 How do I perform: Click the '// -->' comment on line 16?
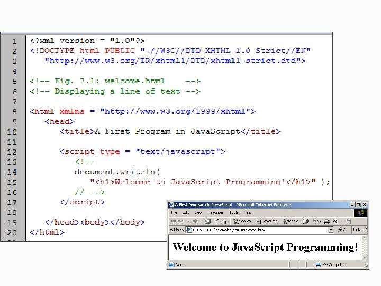point(89,192)
